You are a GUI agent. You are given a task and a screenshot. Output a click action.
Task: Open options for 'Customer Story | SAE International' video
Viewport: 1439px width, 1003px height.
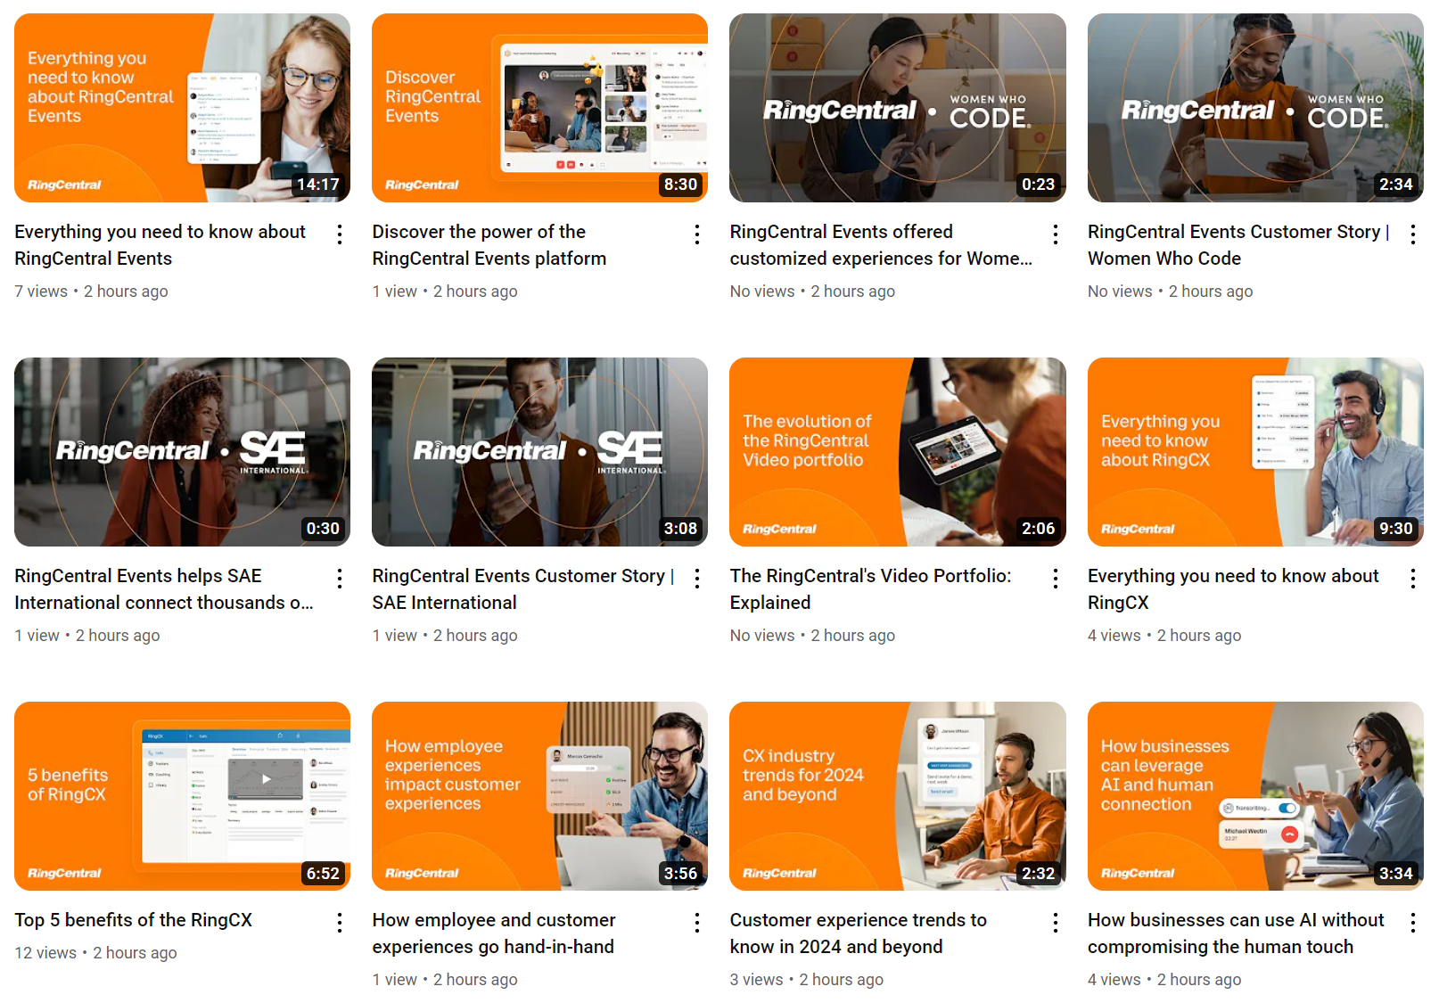point(697,579)
